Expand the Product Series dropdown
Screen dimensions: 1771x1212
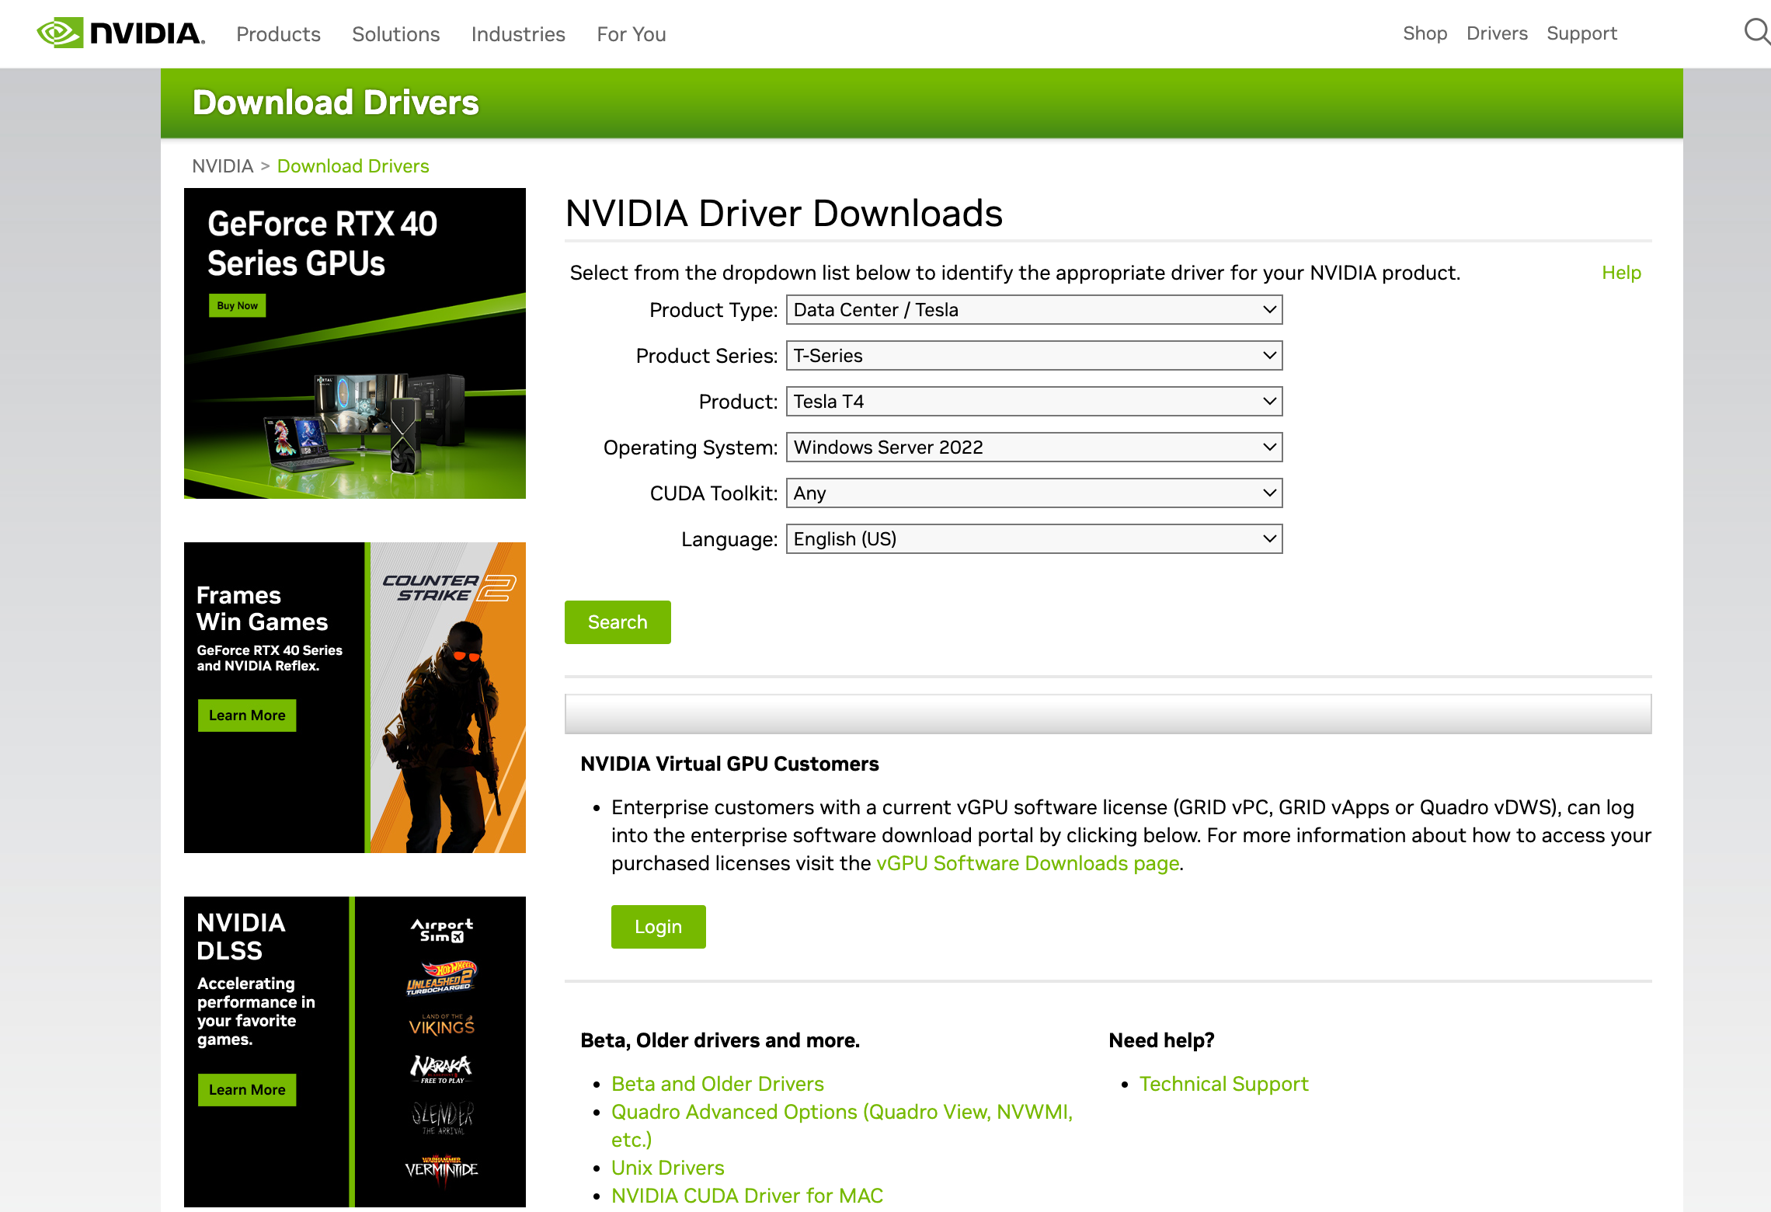[x=1034, y=356]
